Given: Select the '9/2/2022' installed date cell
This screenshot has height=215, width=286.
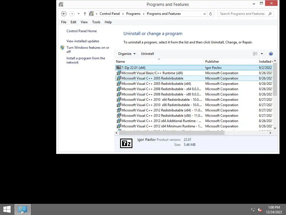Looking at the screenshot, I should click(x=265, y=68).
